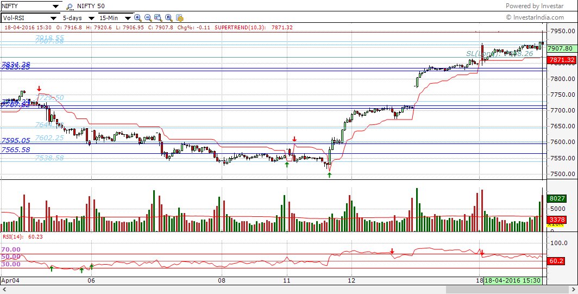578x294 pixels.
Task: Click the 7565.58 support level label
Action: [x=15, y=150]
